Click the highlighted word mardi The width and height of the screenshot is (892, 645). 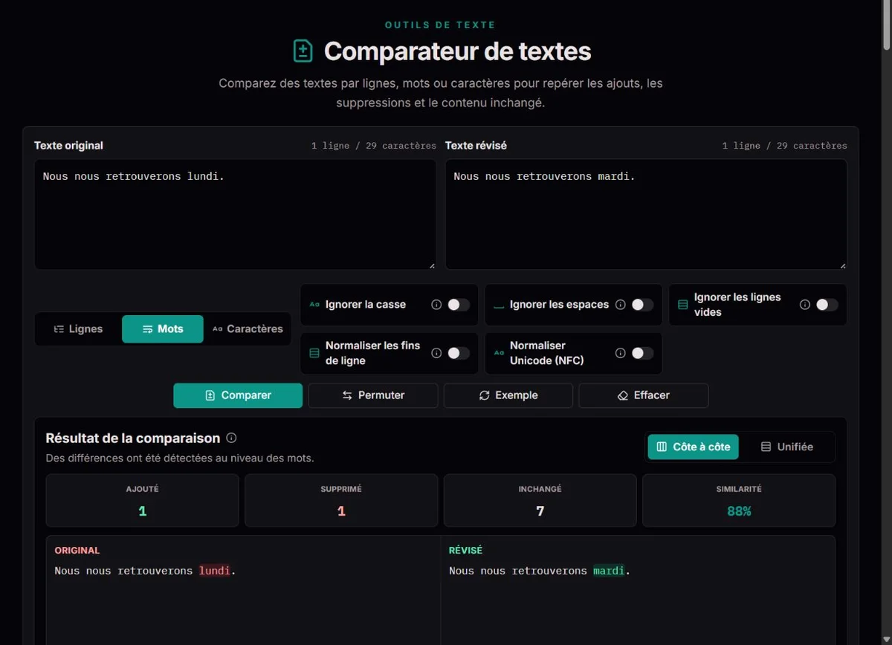click(x=609, y=571)
